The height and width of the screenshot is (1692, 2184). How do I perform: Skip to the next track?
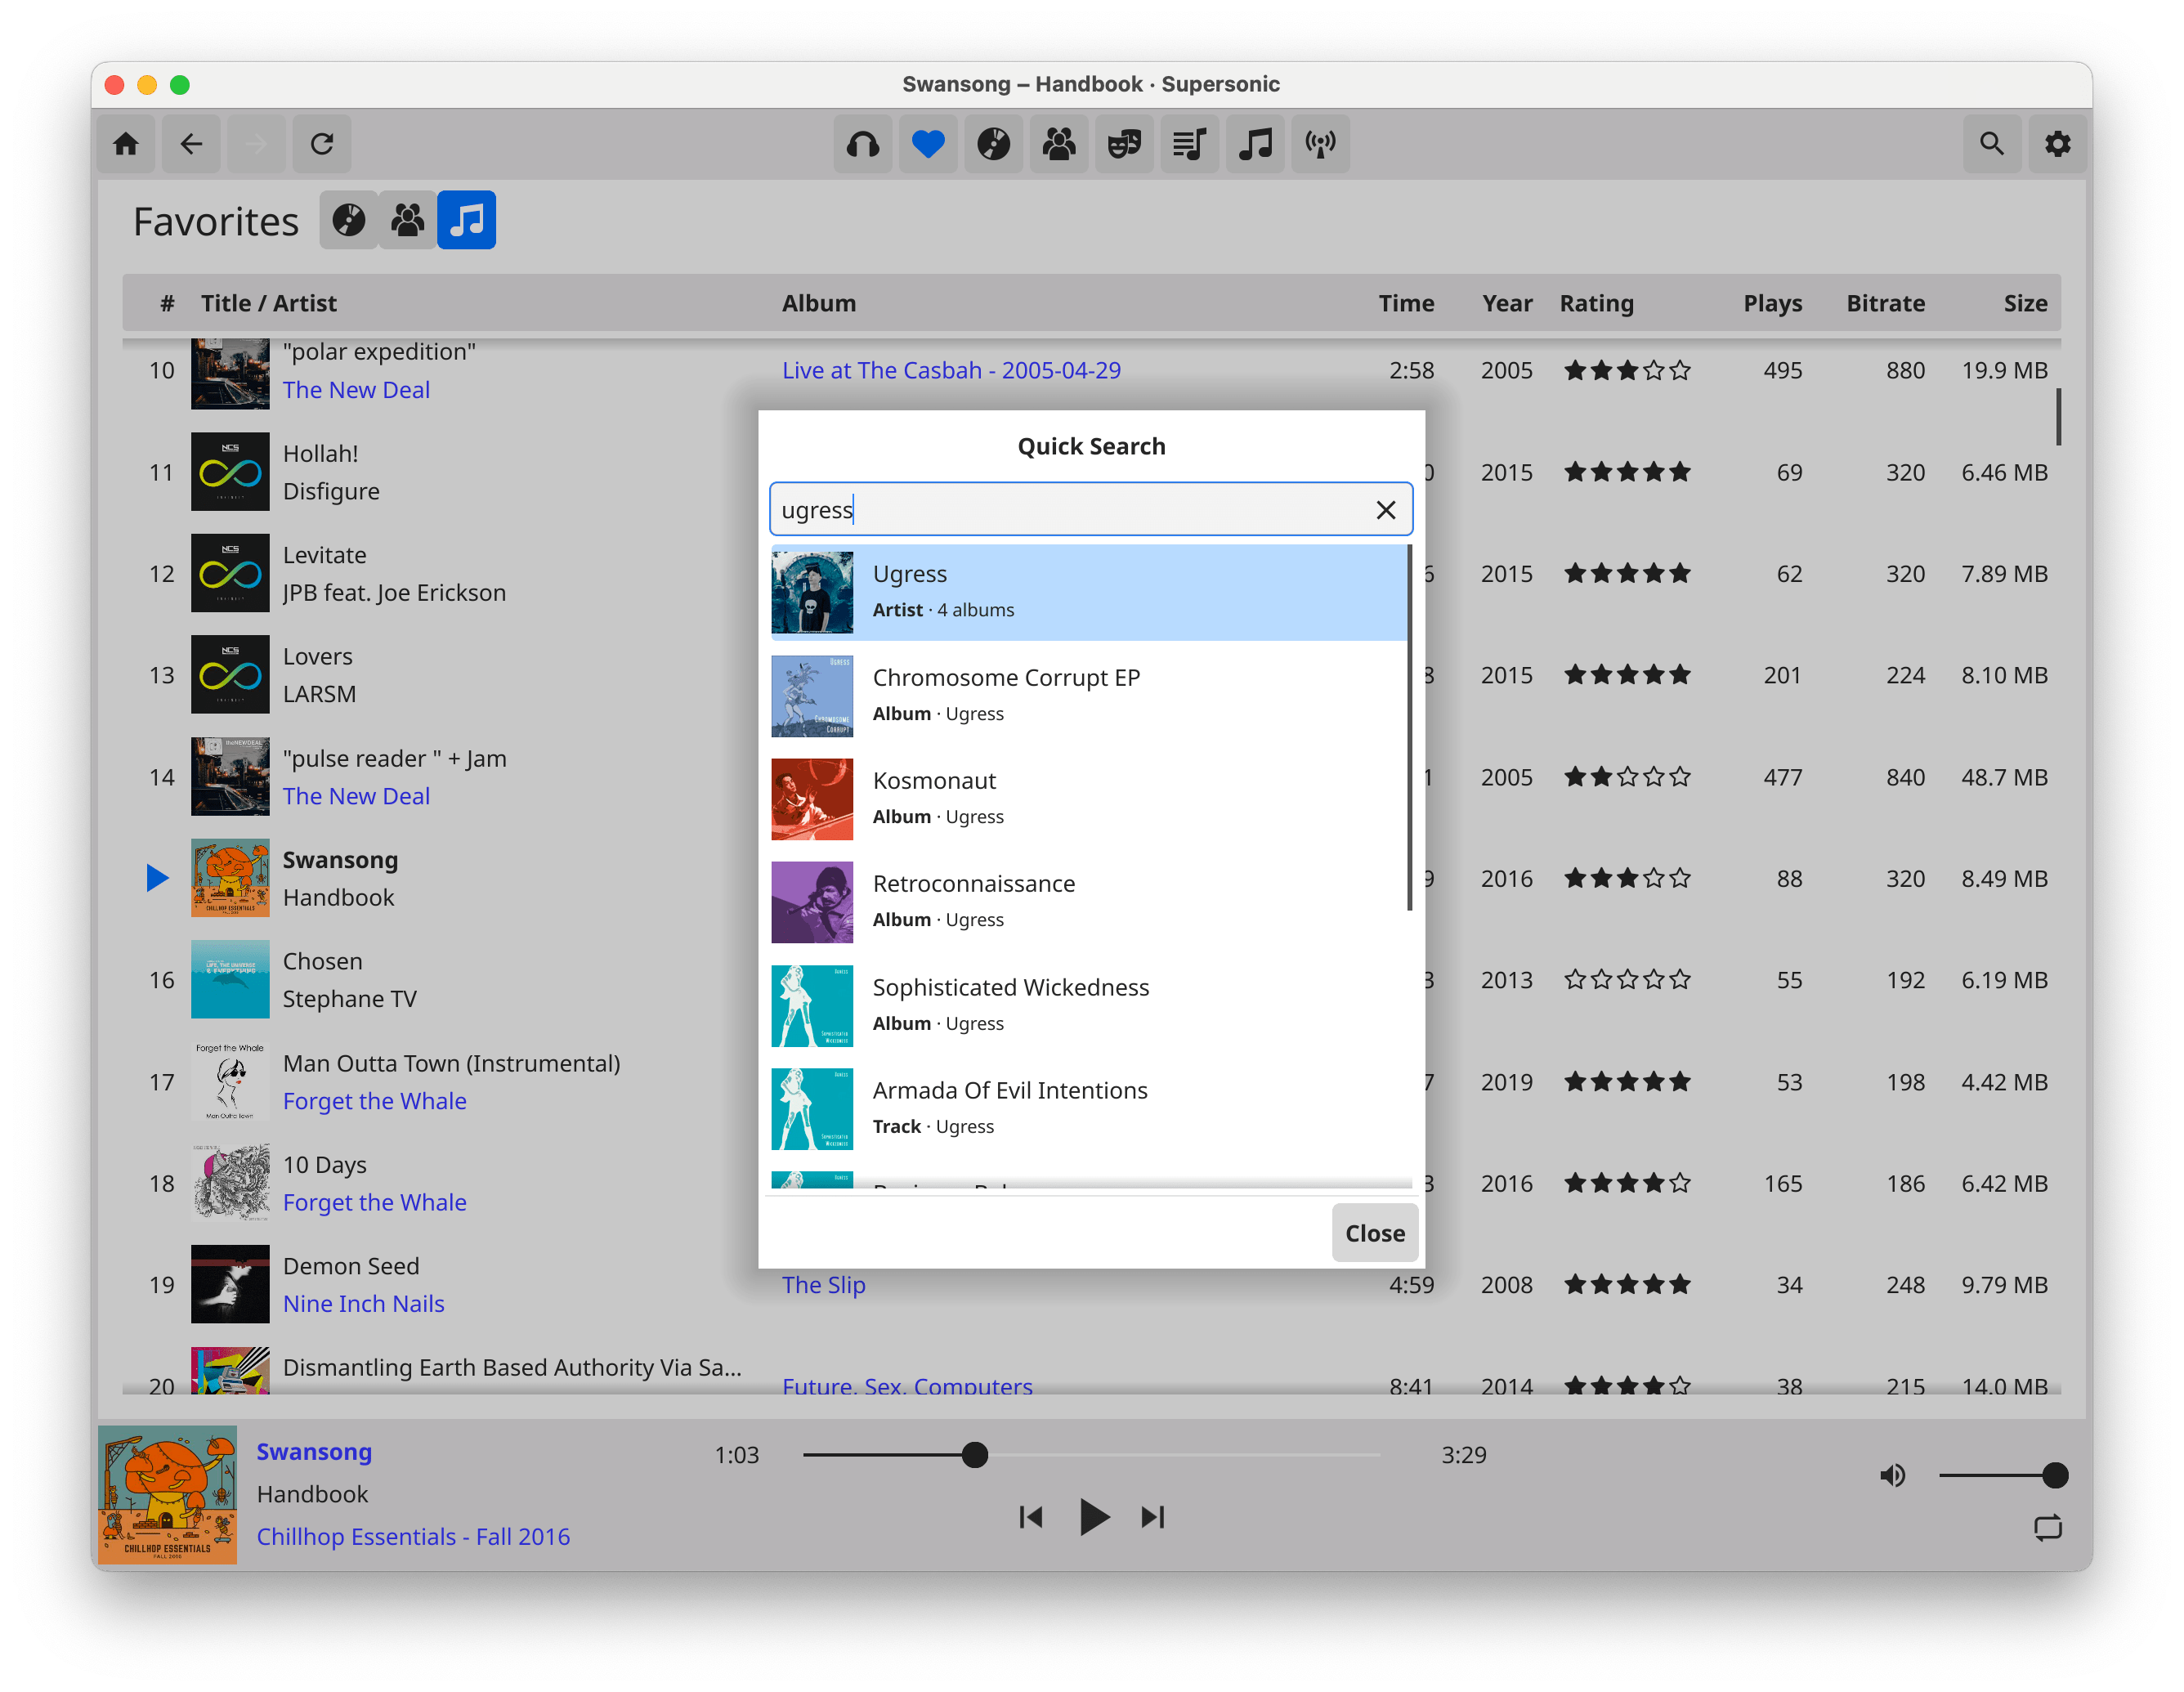tap(1152, 1516)
